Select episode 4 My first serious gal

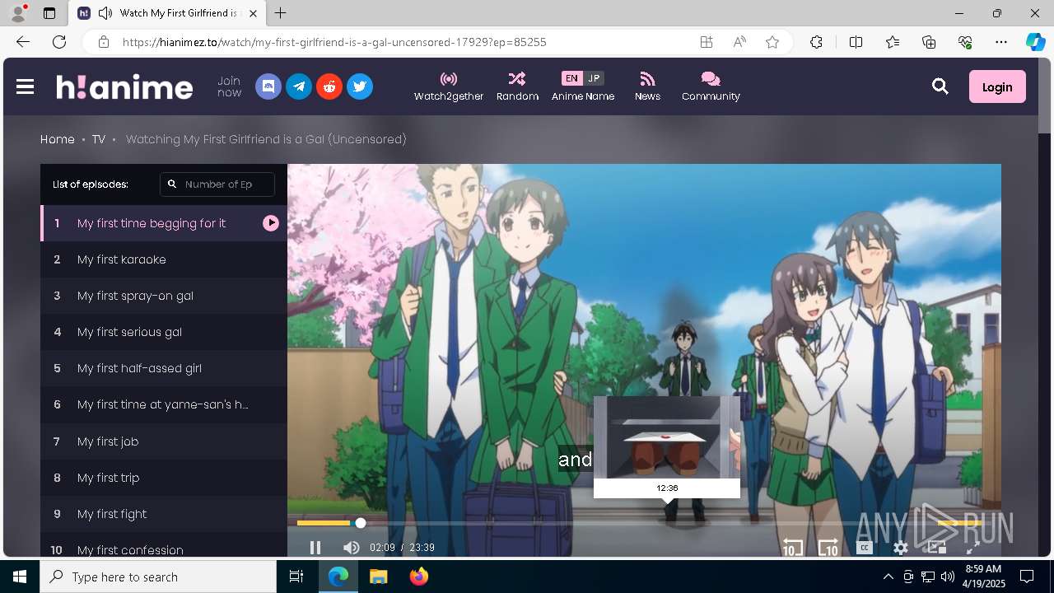coord(164,332)
